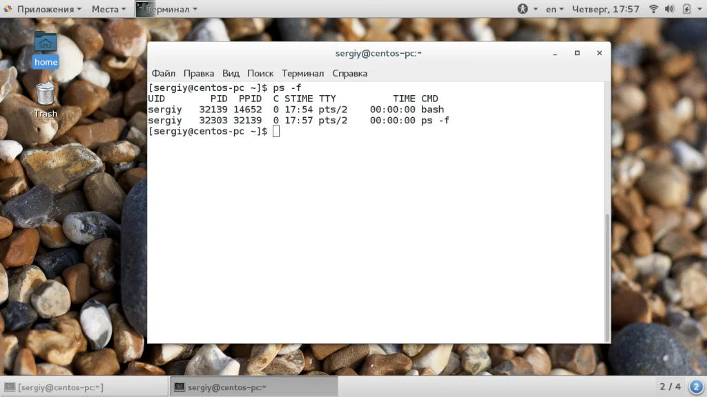Open the Справка menu
The width and height of the screenshot is (707, 397).
pos(349,73)
